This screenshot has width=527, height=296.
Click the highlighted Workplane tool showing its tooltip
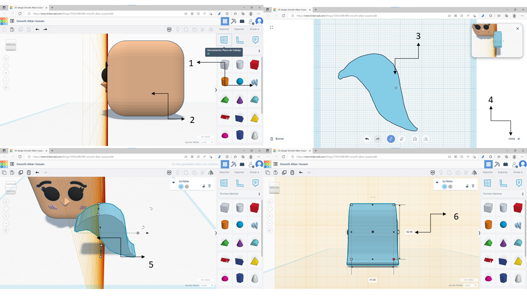(224, 40)
